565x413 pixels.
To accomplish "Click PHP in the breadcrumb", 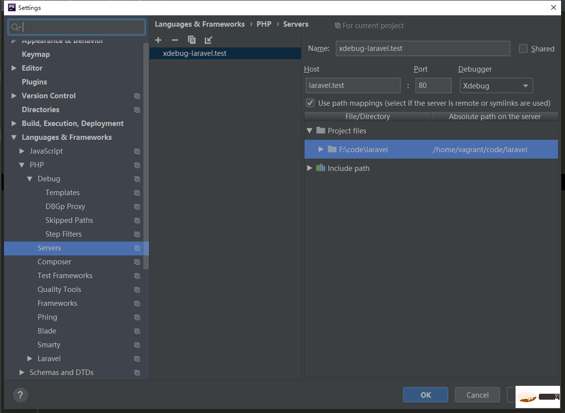I will pos(264,24).
